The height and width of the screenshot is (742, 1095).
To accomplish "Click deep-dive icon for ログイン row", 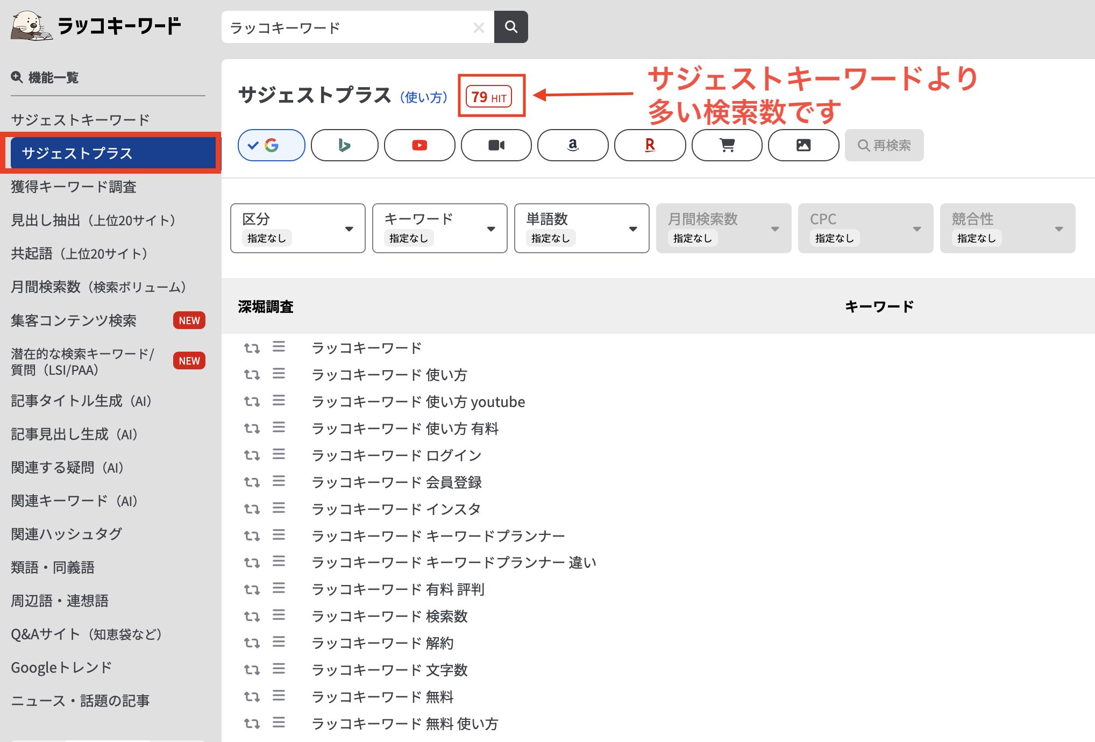I will coord(252,455).
